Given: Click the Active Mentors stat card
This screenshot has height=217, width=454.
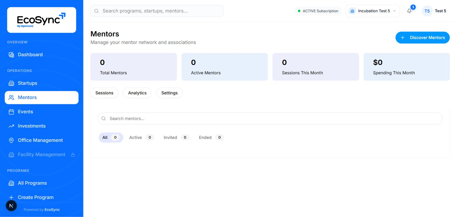Looking at the screenshot, I should (225, 67).
